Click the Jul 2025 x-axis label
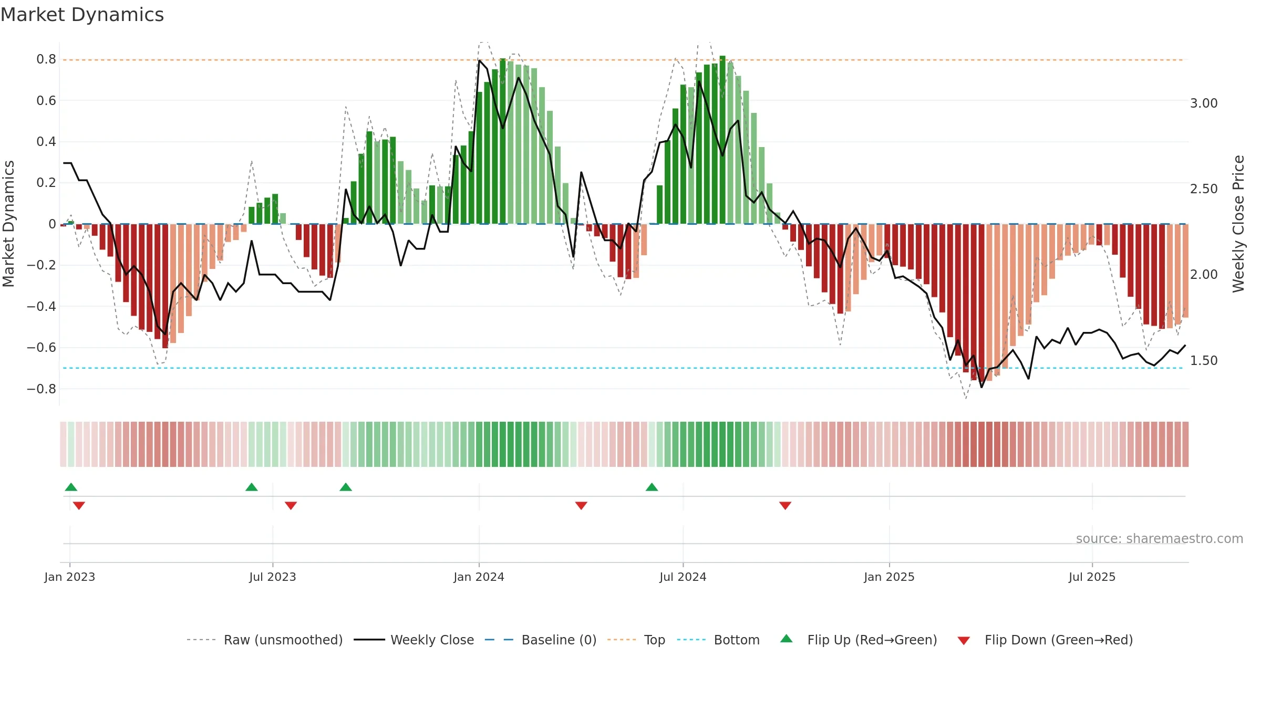 click(1092, 577)
